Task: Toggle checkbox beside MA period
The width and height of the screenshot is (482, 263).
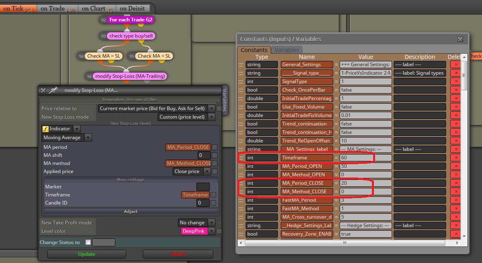Action: pos(215,147)
